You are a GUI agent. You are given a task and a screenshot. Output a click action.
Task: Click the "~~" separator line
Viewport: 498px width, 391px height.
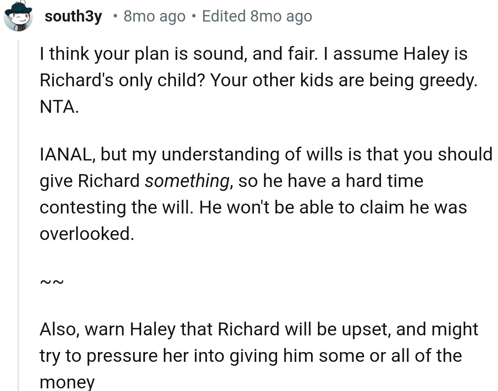coord(51,282)
